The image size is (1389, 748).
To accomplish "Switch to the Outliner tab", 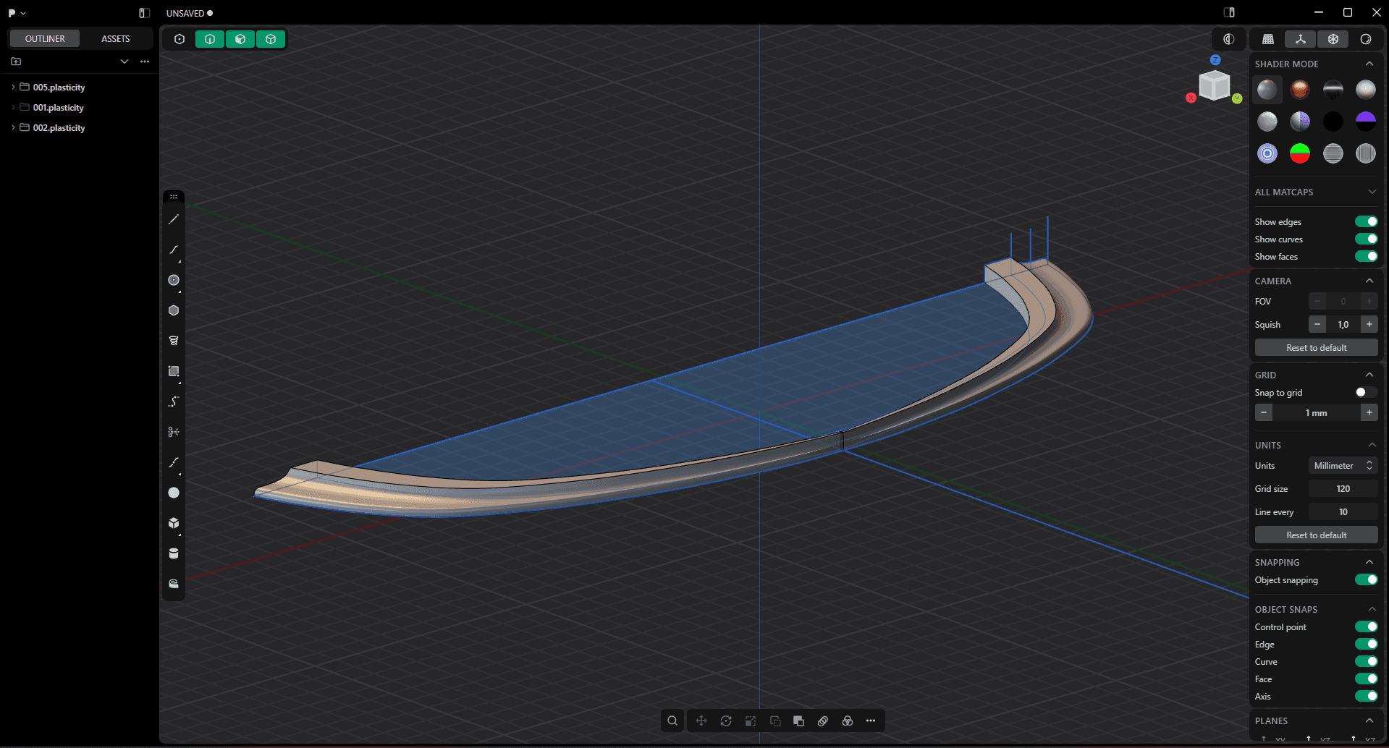I will coord(45,39).
